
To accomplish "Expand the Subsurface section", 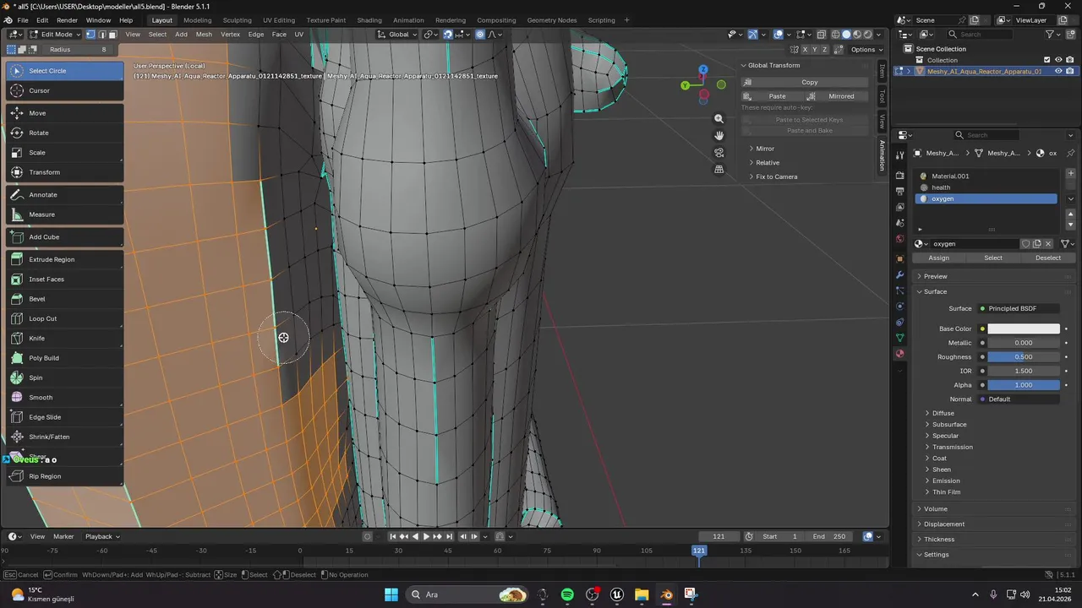I will point(948,425).
